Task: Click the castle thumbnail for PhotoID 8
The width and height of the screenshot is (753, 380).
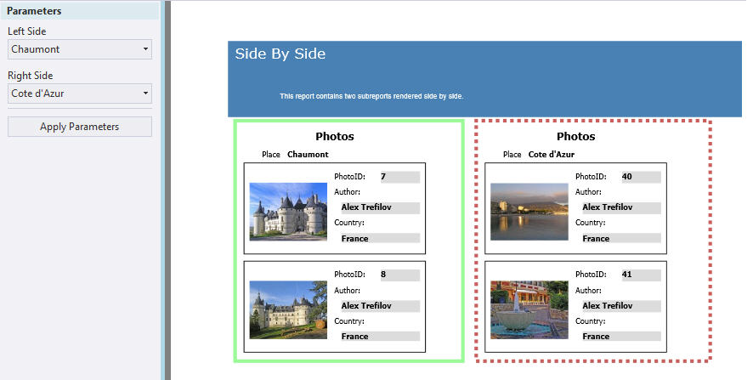Action: pos(288,310)
